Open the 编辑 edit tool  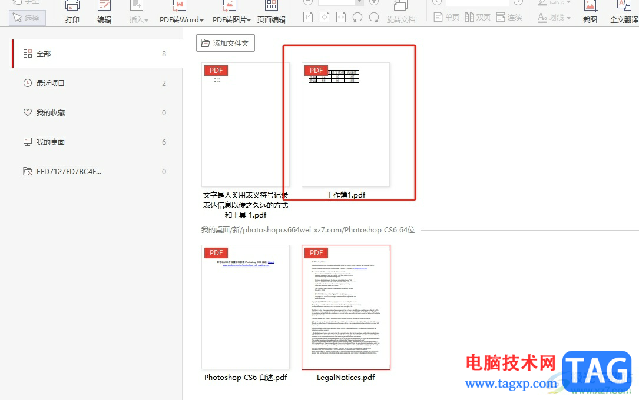104,12
